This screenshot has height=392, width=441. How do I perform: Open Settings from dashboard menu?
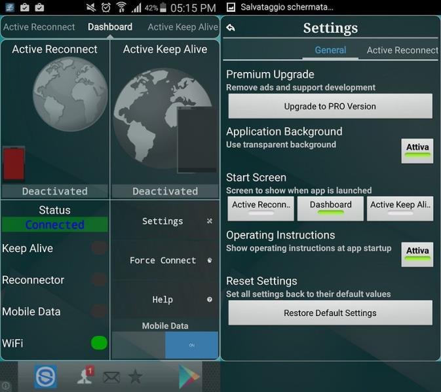tap(165, 221)
